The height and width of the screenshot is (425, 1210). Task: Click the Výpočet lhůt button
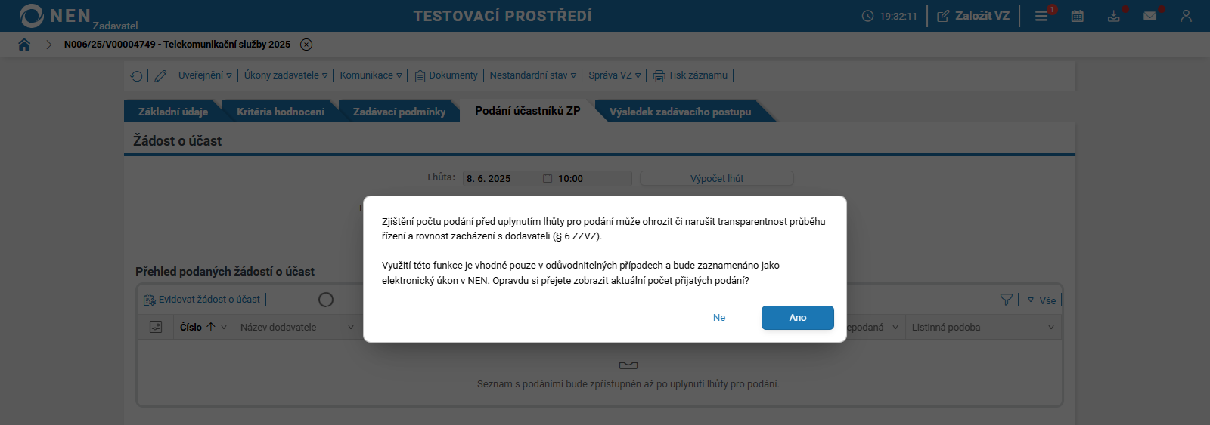coord(716,179)
